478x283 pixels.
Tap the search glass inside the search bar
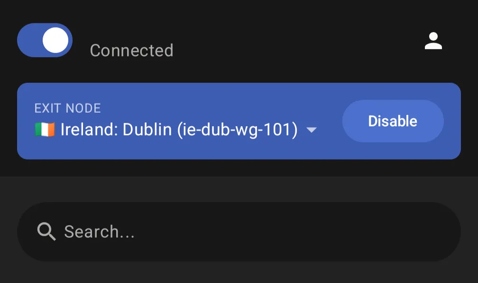(x=46, y=231)
